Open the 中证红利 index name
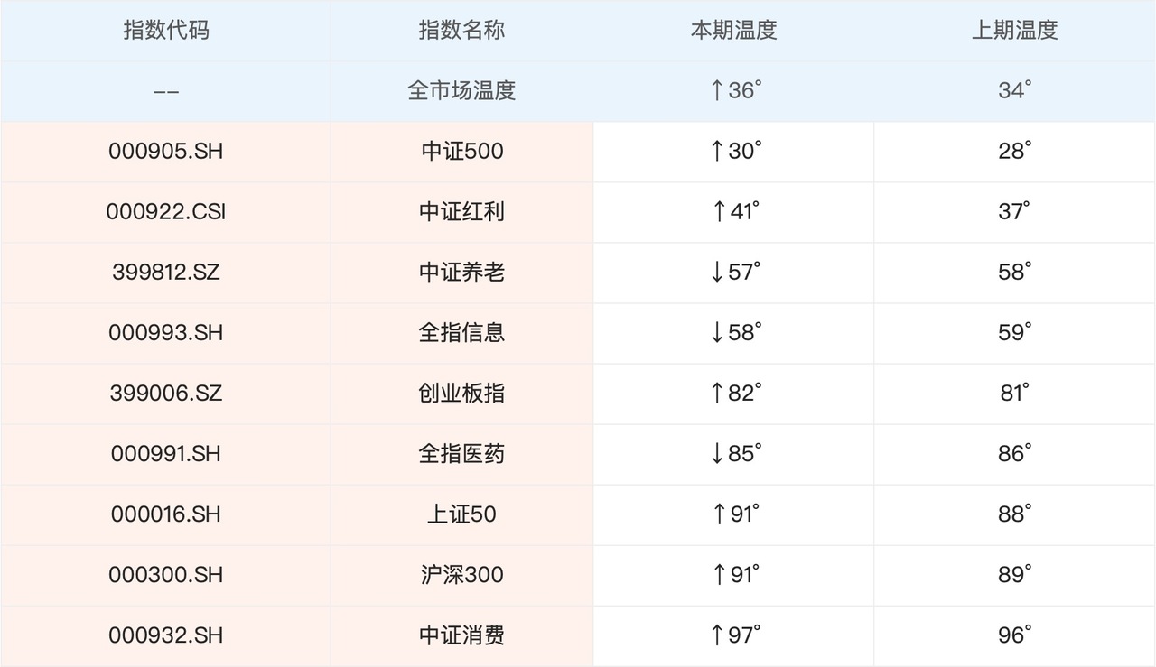The width and height of the screenshot is (1156, 667). pos(461,211)
